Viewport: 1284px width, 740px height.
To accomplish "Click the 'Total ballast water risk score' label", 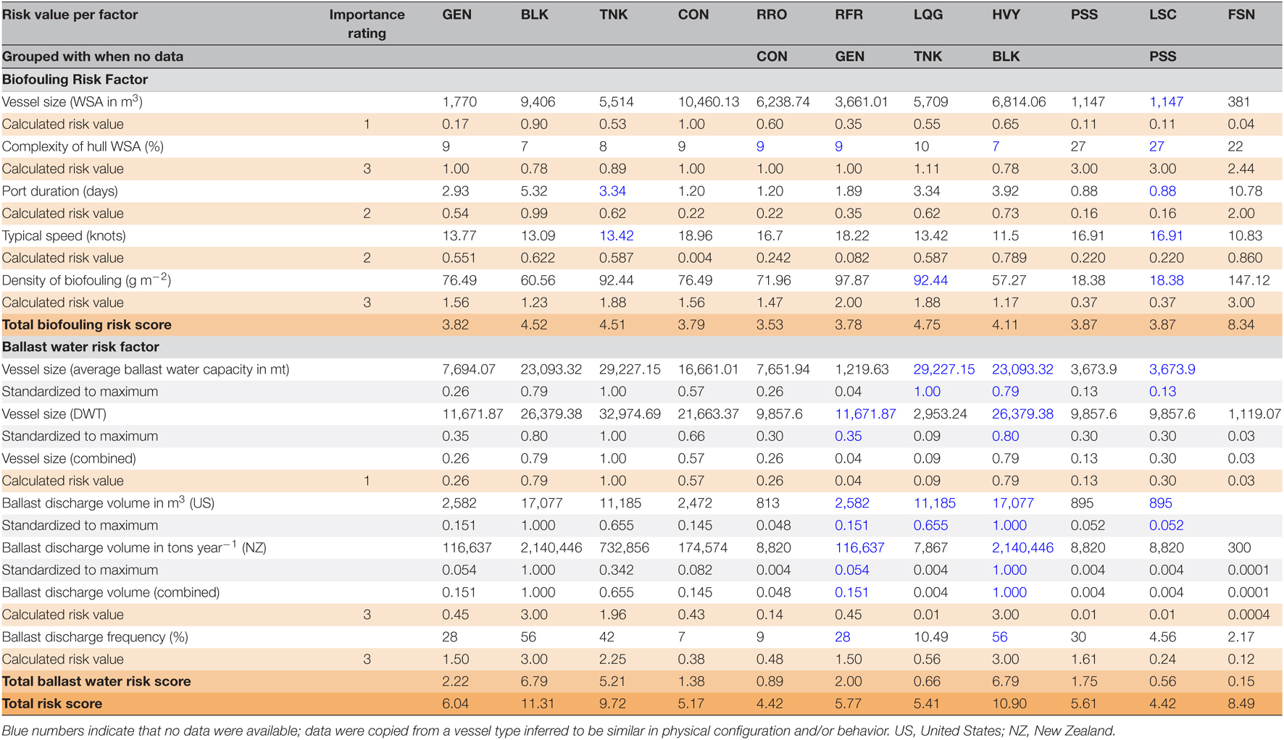I will click(x=96, y=681).
